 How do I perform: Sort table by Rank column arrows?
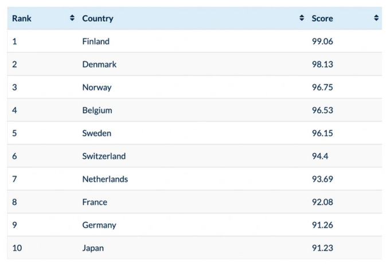pos(72,18)
